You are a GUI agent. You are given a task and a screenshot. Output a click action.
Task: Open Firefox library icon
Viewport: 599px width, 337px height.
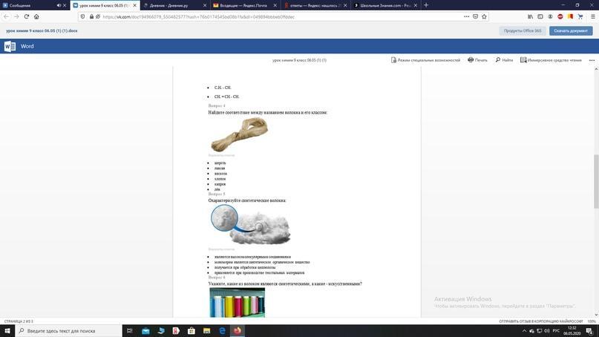530,17
